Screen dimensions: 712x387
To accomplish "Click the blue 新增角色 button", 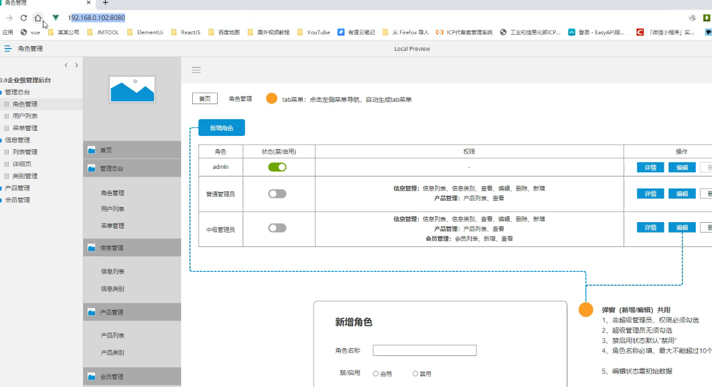I will click(222, 128).
